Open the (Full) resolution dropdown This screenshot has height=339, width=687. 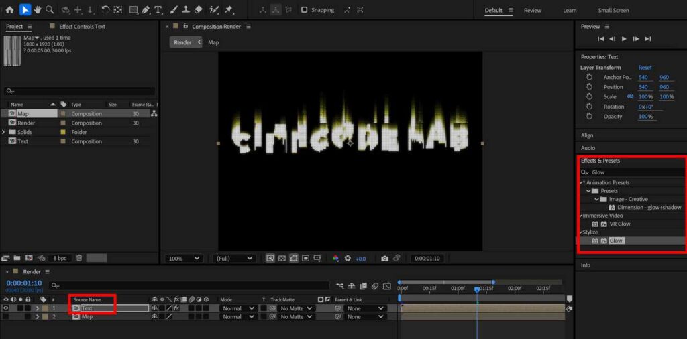coord(234,259)
